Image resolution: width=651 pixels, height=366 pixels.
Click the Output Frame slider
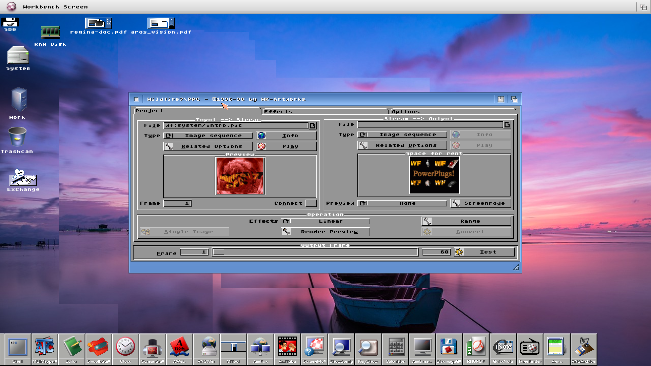click(x=315, y=252)
